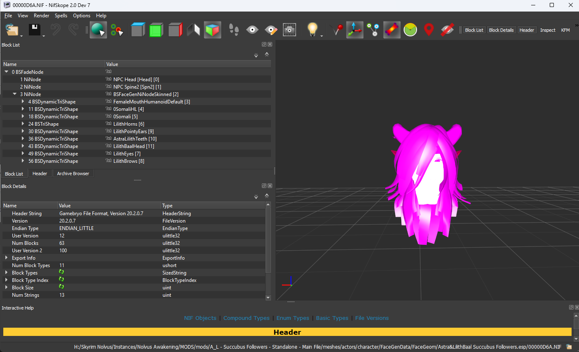Expand the 24 BSTriShape LilithHorns node

(23, 124)
